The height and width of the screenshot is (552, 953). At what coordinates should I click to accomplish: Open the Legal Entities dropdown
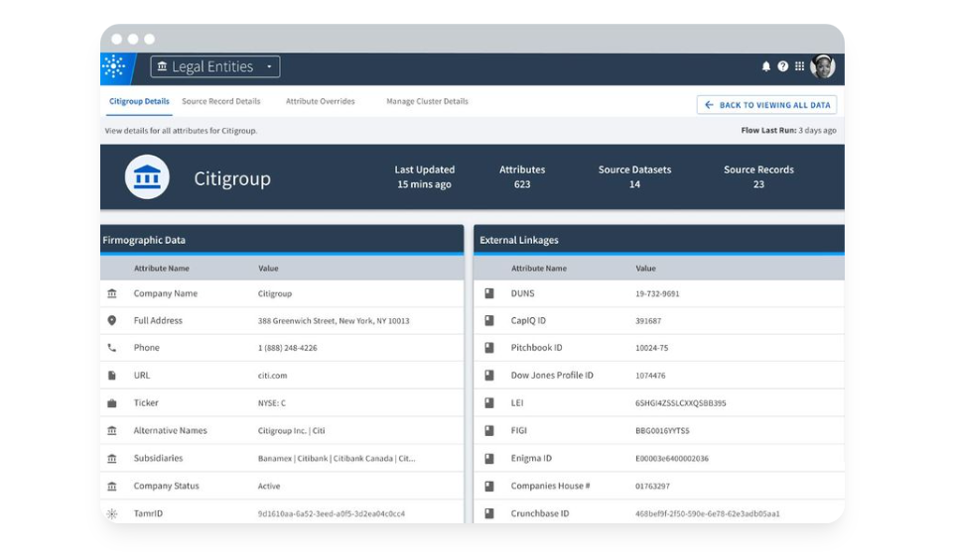tap(215, 66)
